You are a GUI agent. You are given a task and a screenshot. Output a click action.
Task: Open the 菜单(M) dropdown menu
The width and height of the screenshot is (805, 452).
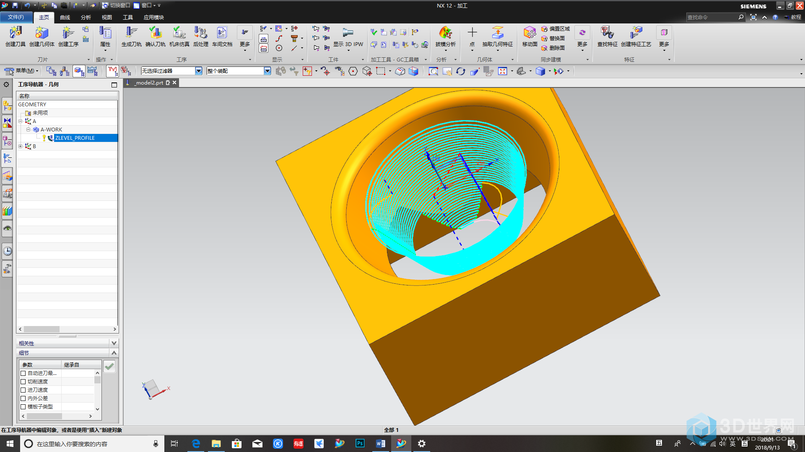coord(22,71)
